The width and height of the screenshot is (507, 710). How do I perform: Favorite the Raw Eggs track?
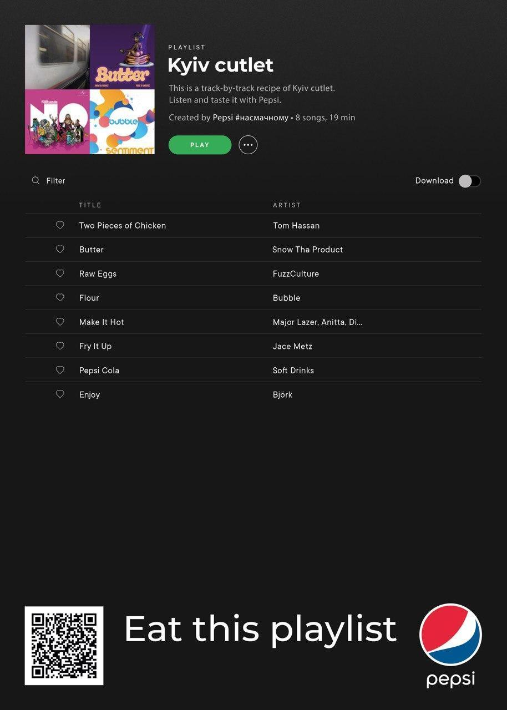tap(60, 273)
